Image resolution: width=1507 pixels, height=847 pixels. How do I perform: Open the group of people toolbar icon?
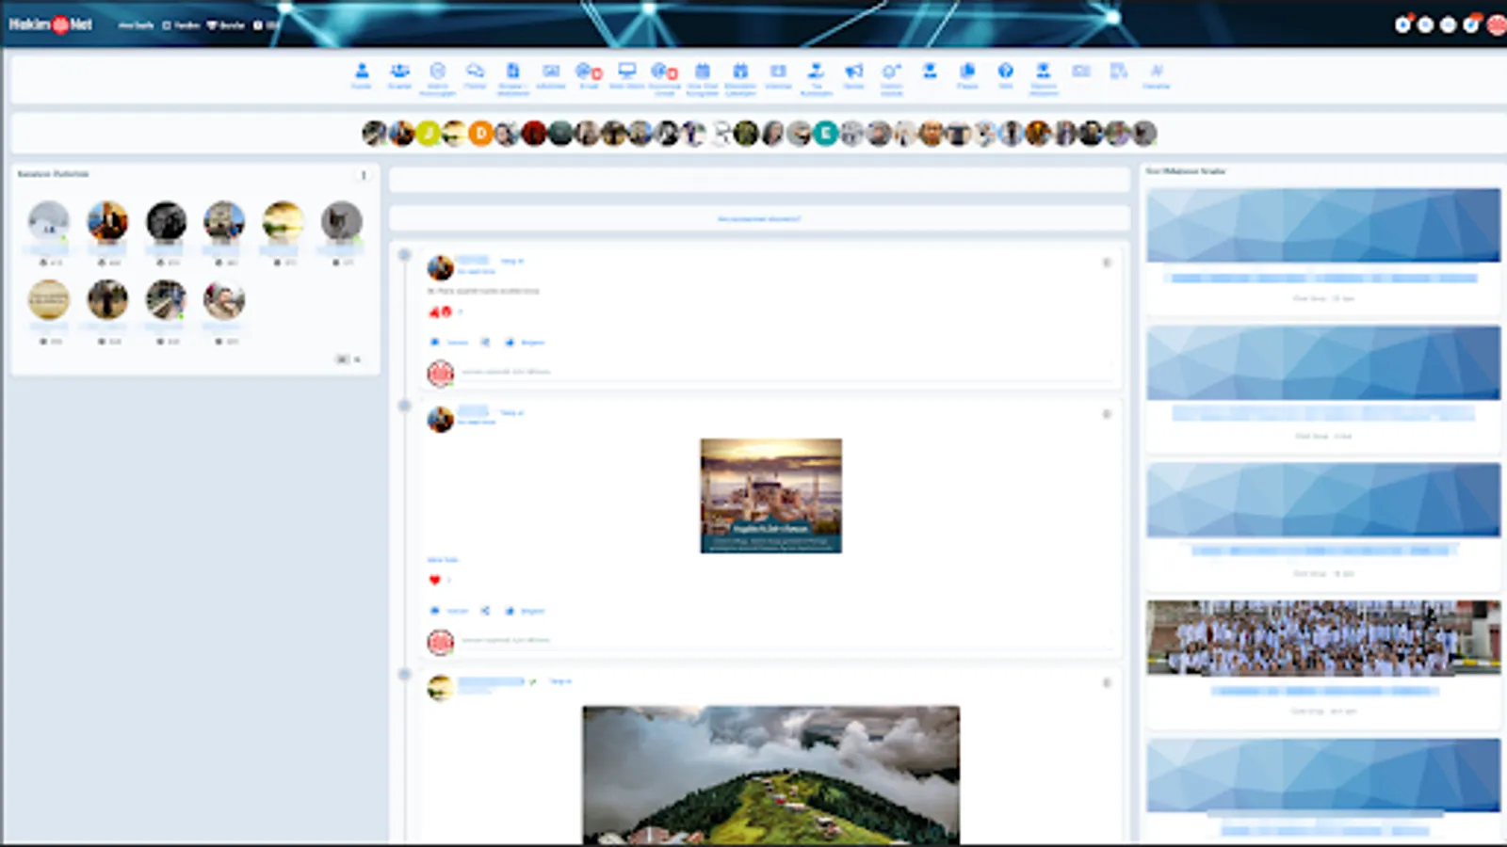click(x=399, y=71)
